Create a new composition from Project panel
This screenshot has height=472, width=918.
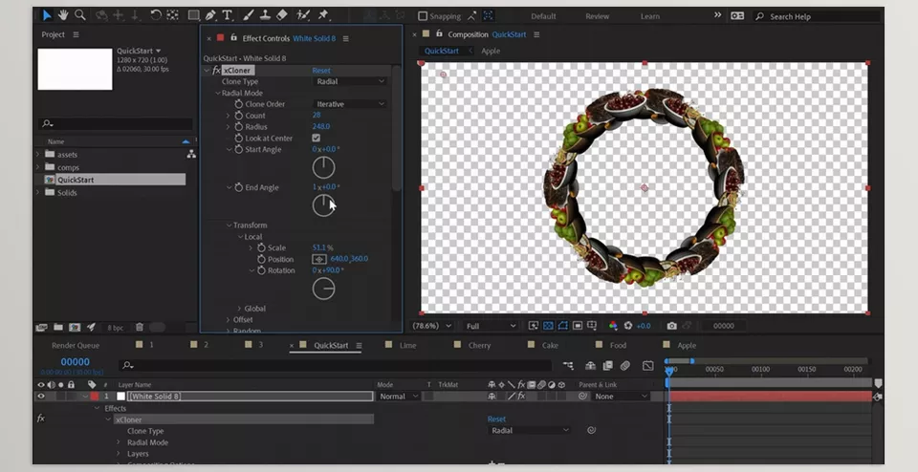click(x=75, y=328)
